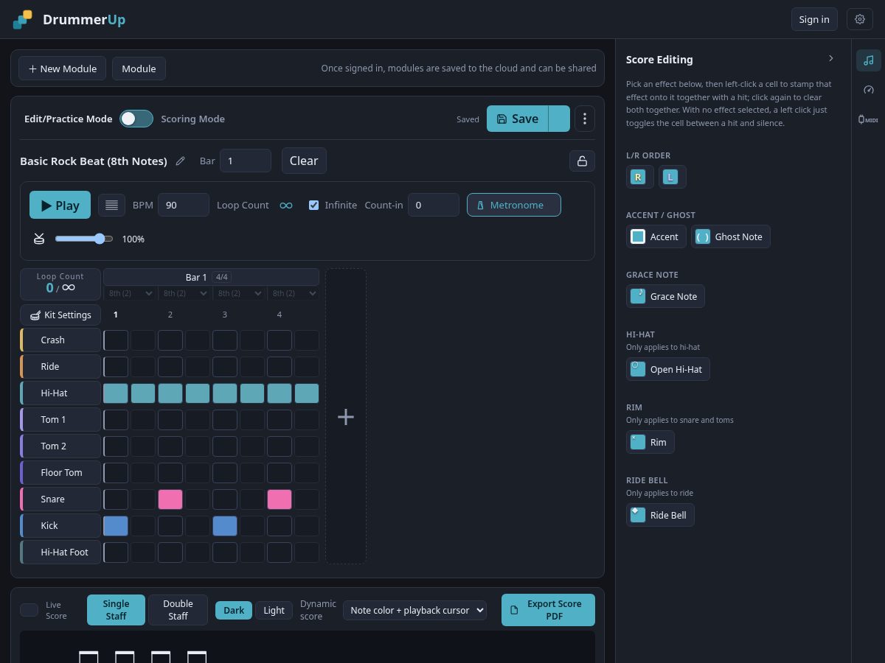
Task: Open the three-dot more options menu
Action: (585, 119)
